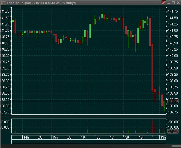The image size is (181, 148).
Task: Click the chart window icon in title bar
Action: point(3,3)
